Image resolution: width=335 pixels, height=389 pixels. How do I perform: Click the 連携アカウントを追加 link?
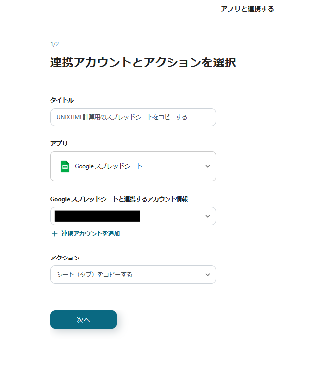point(90,234)
